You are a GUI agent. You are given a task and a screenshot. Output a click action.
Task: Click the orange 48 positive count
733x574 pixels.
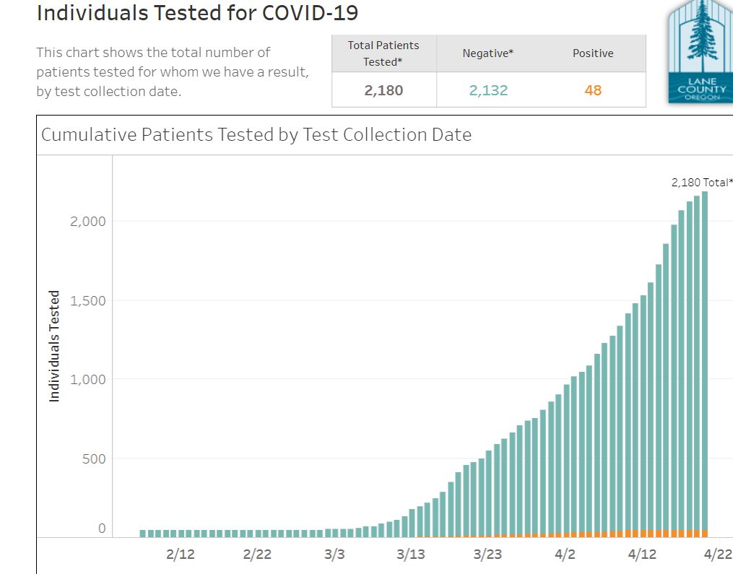593,90
